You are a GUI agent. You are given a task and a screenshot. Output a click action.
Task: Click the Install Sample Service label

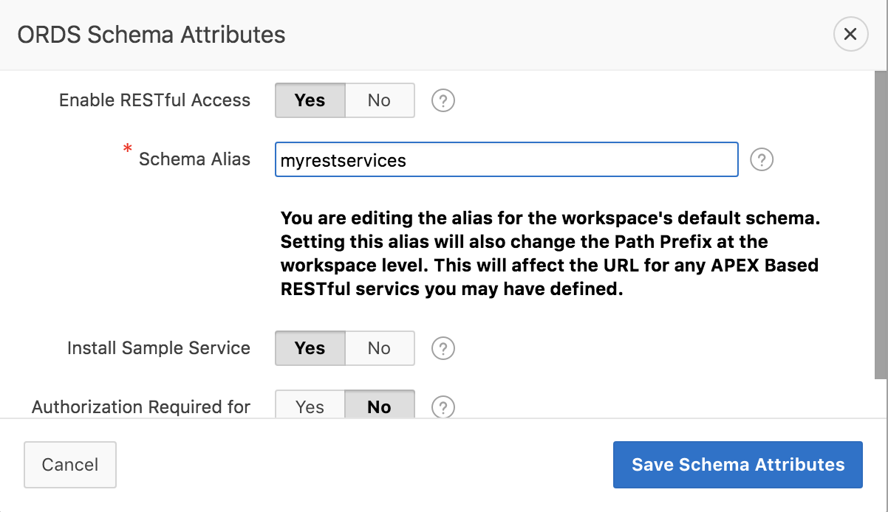tap(158, 348)
